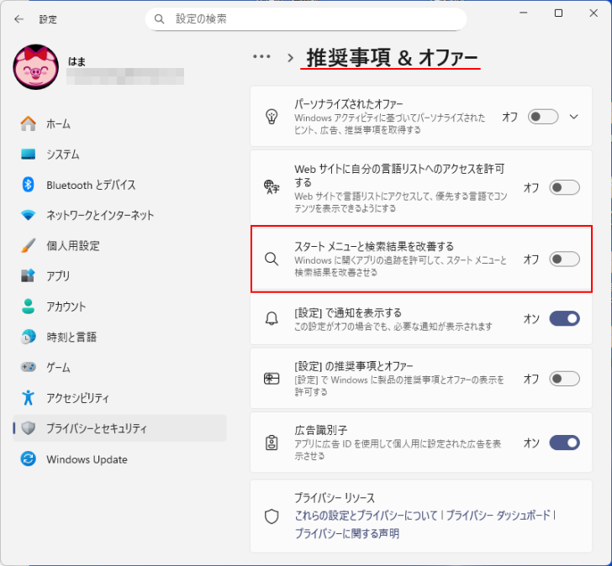Open Bluetooth とデバイス section
612x566 pixels.
[120, 185]
